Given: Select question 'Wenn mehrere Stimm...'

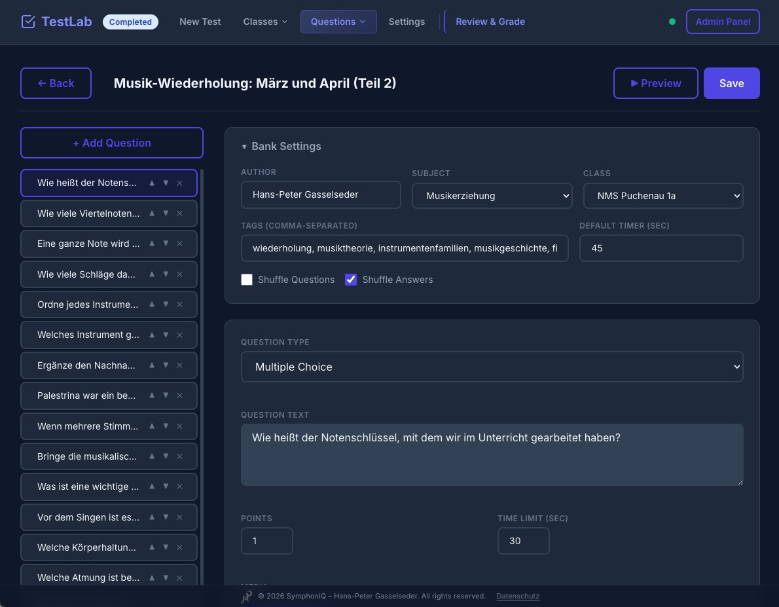Looking at the screenshot, I should coord(88,426).
